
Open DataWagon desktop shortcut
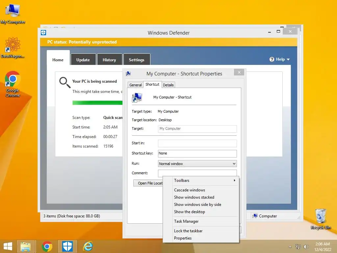point(13,47)
